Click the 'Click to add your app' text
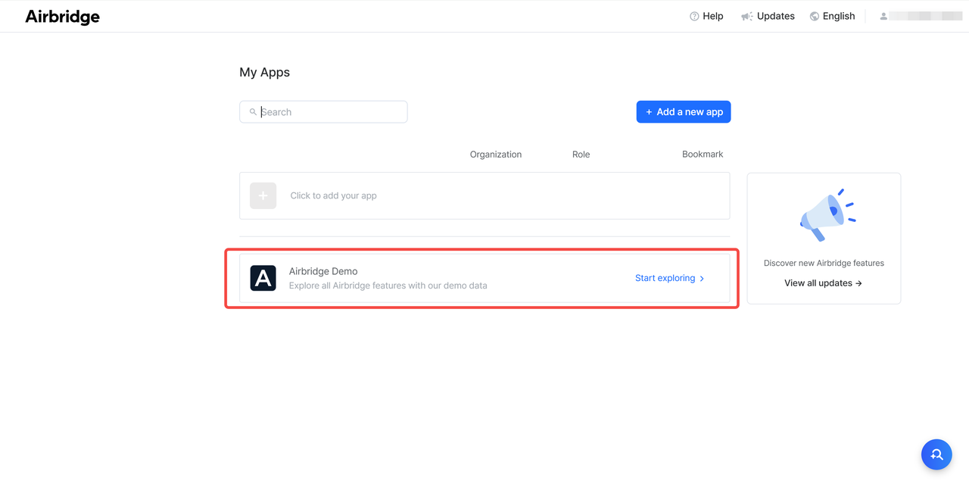Viewport: 969px width, 487px height. pyautogui.click(x=333, y=195)
